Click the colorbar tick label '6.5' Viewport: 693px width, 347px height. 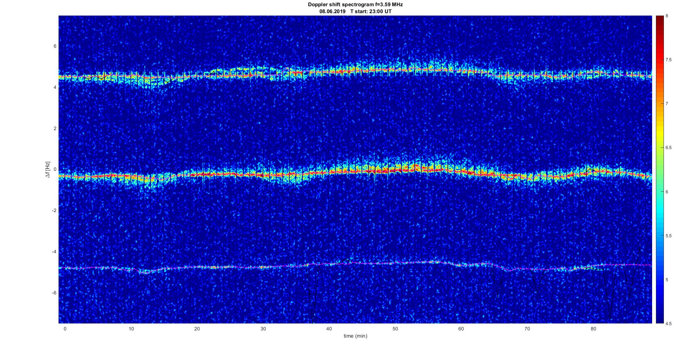(x=668, y=148)
